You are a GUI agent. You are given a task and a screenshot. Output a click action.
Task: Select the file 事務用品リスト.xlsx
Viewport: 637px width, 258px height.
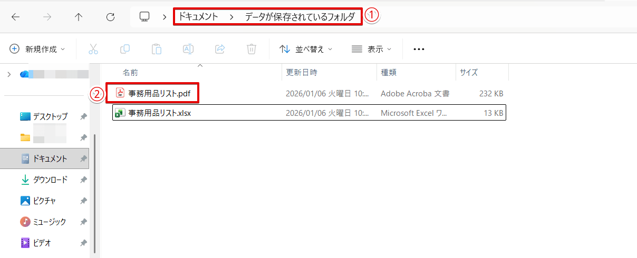(160, 113)
